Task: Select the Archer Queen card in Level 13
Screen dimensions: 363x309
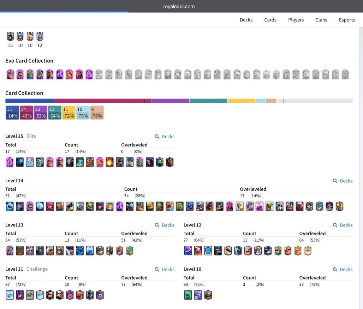Action: tap(120, 251)
